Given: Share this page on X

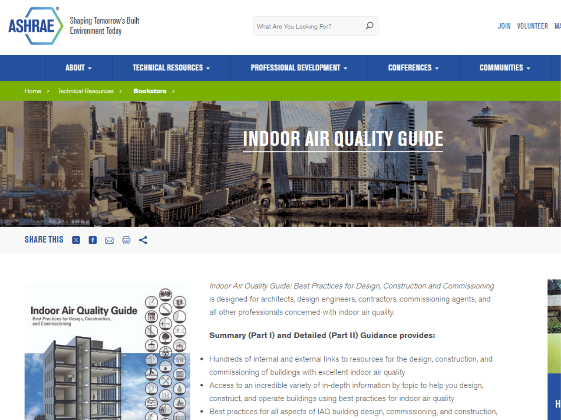Looking at the screenshot, I should pos(76,240).
